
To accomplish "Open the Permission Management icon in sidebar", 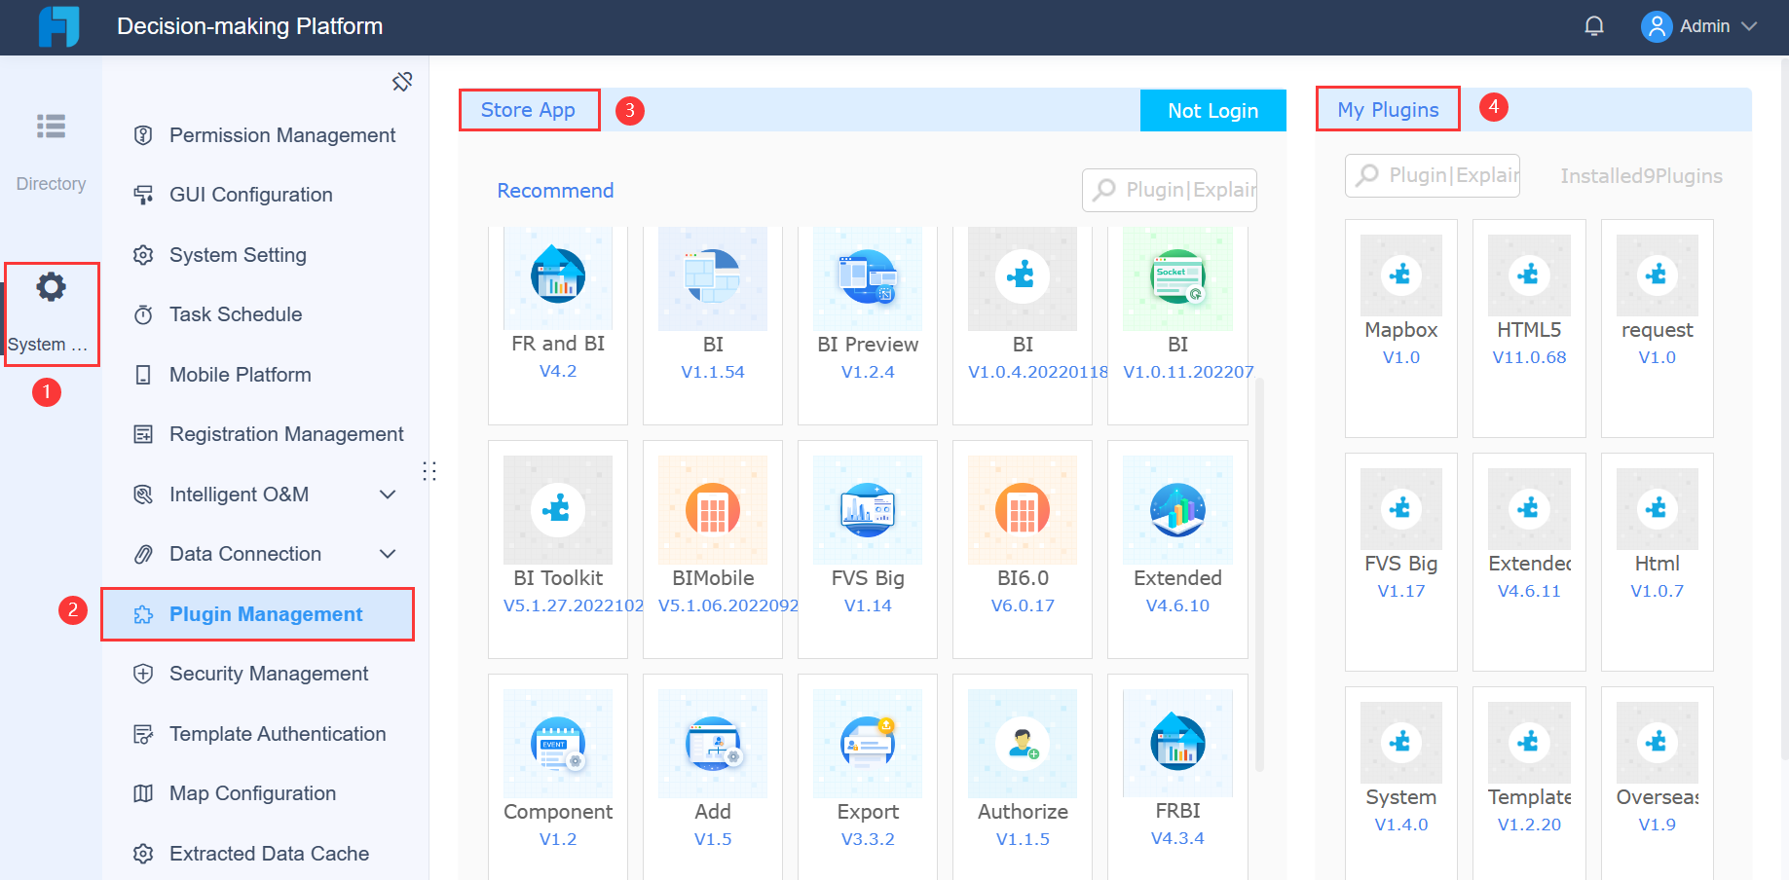I will 144,134.
